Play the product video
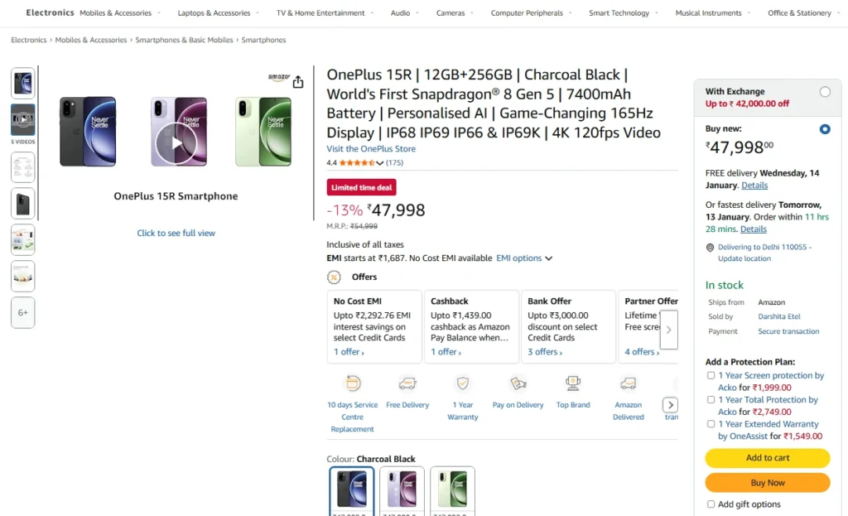This screenshot has height=516, width=848. 176,143
